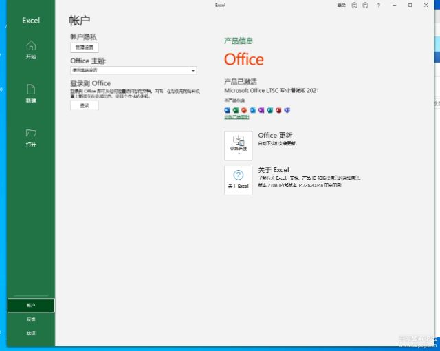Click the frowning face feedback icon
The image size is (440, 351).
365,5
